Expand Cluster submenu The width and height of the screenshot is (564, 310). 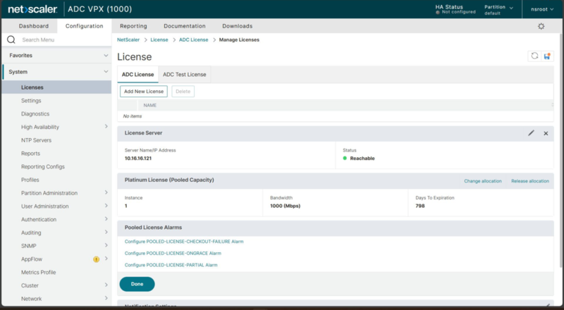click(x=106, y=285)
